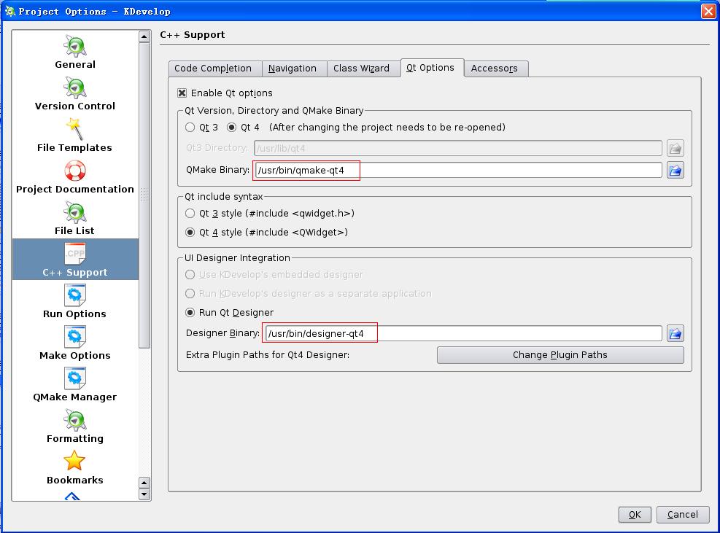The image size is (720, 533).
Task: Open the Formatting settings page
Action: coord(75,427)
